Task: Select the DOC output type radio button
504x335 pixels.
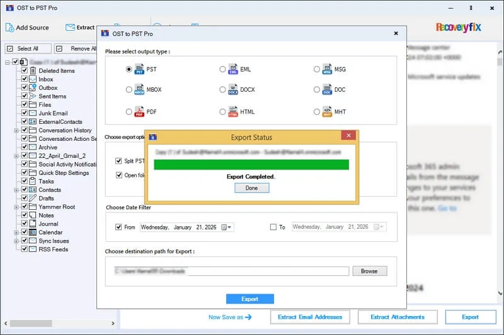Action: pos(316,90)
